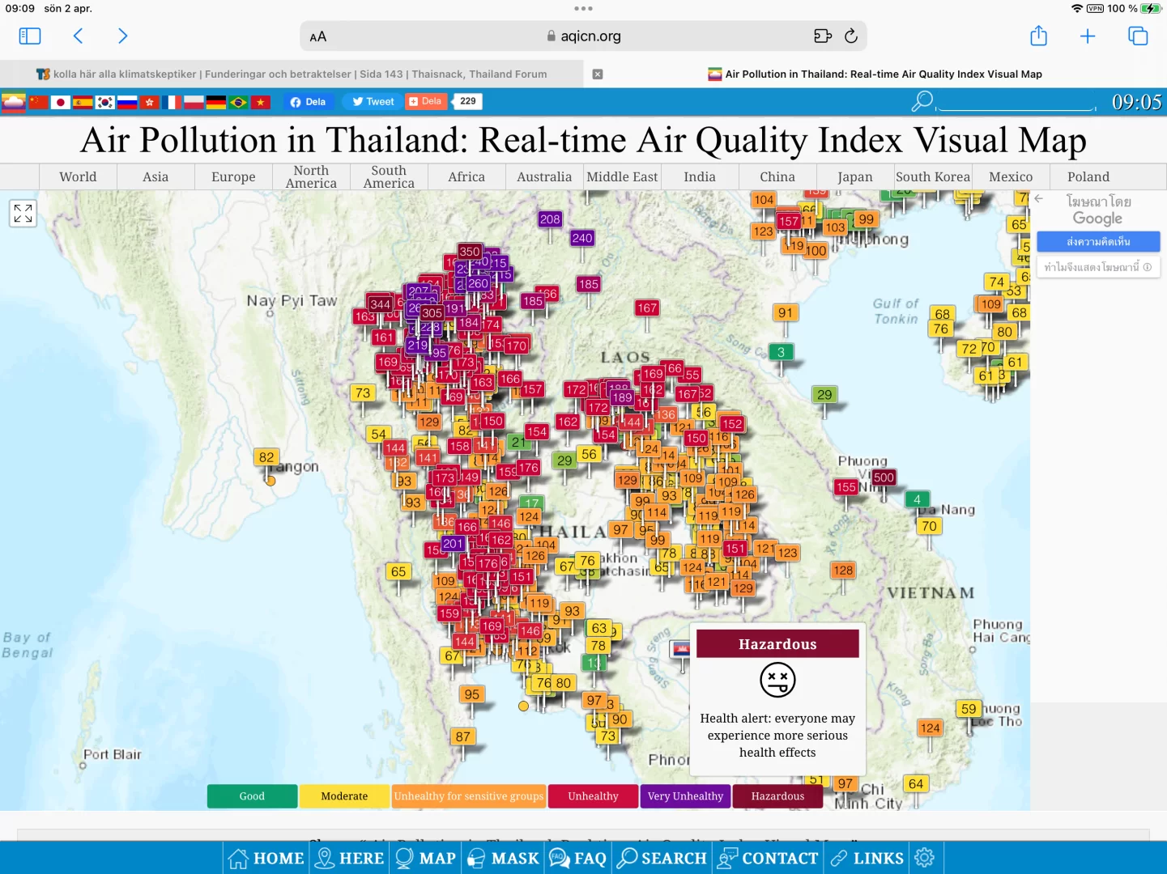Open a new Safari tab
Viewport: 1167px width, 874px height.
pos(1088,36)
